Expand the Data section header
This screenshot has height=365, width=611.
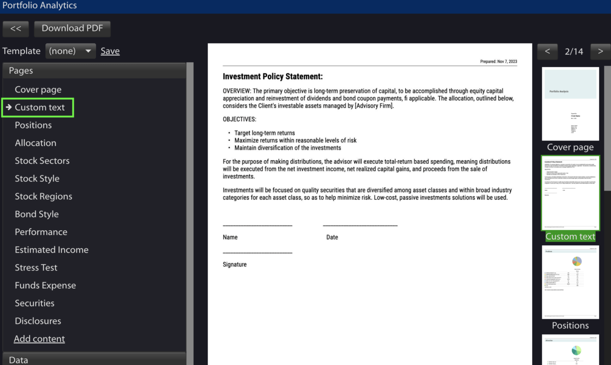pos(94,360)
